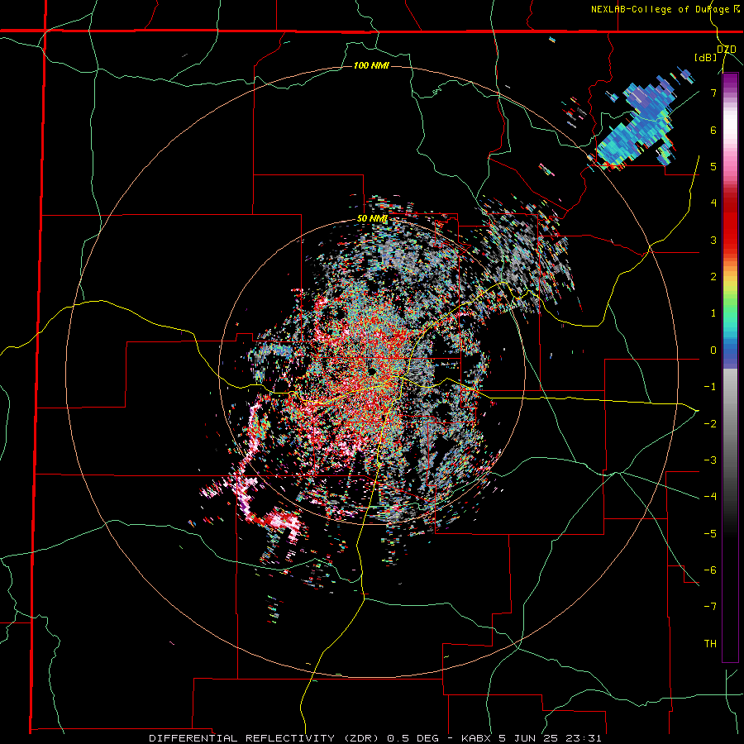Click the -1 value on the color scale
Image resolution: width=744 pixels, height=744 pixels.
(x=710, y=387)
